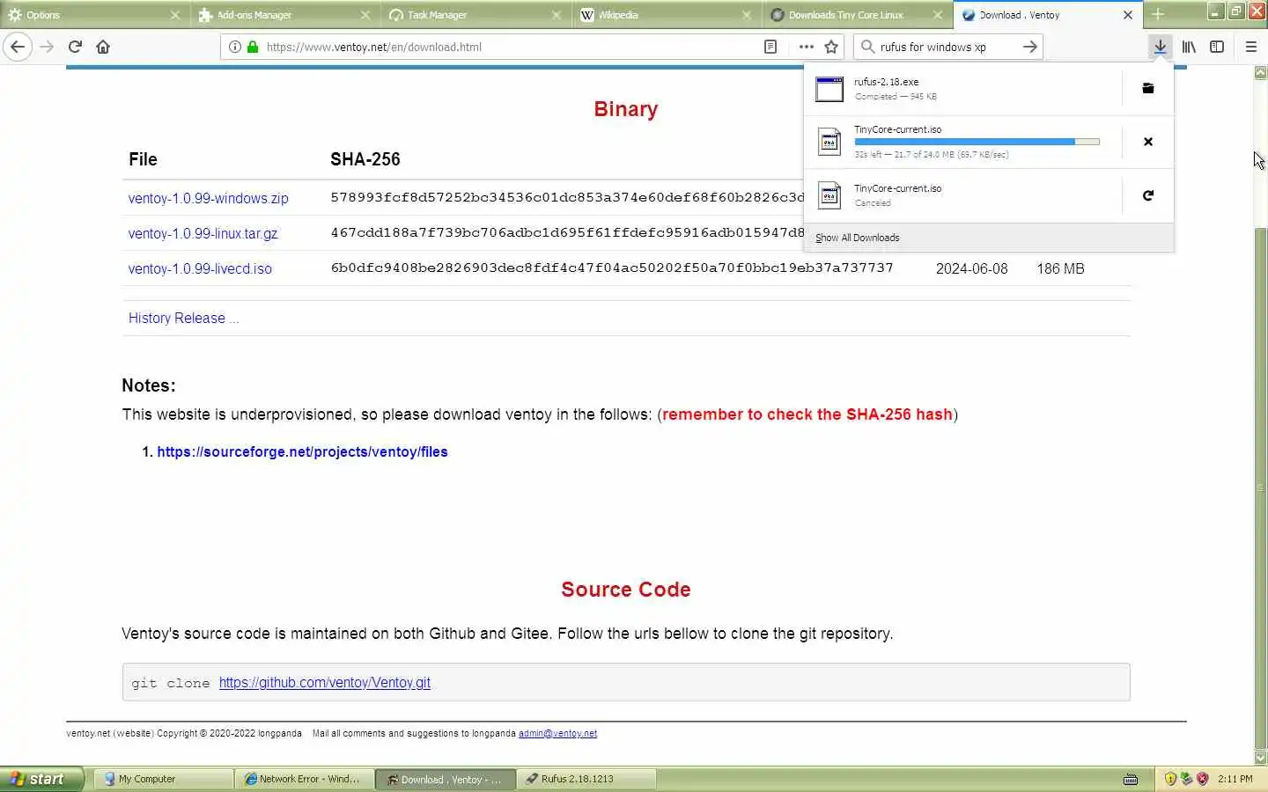
Task: Click the 2:11 PM system clock
Action: click(1235, 779)
